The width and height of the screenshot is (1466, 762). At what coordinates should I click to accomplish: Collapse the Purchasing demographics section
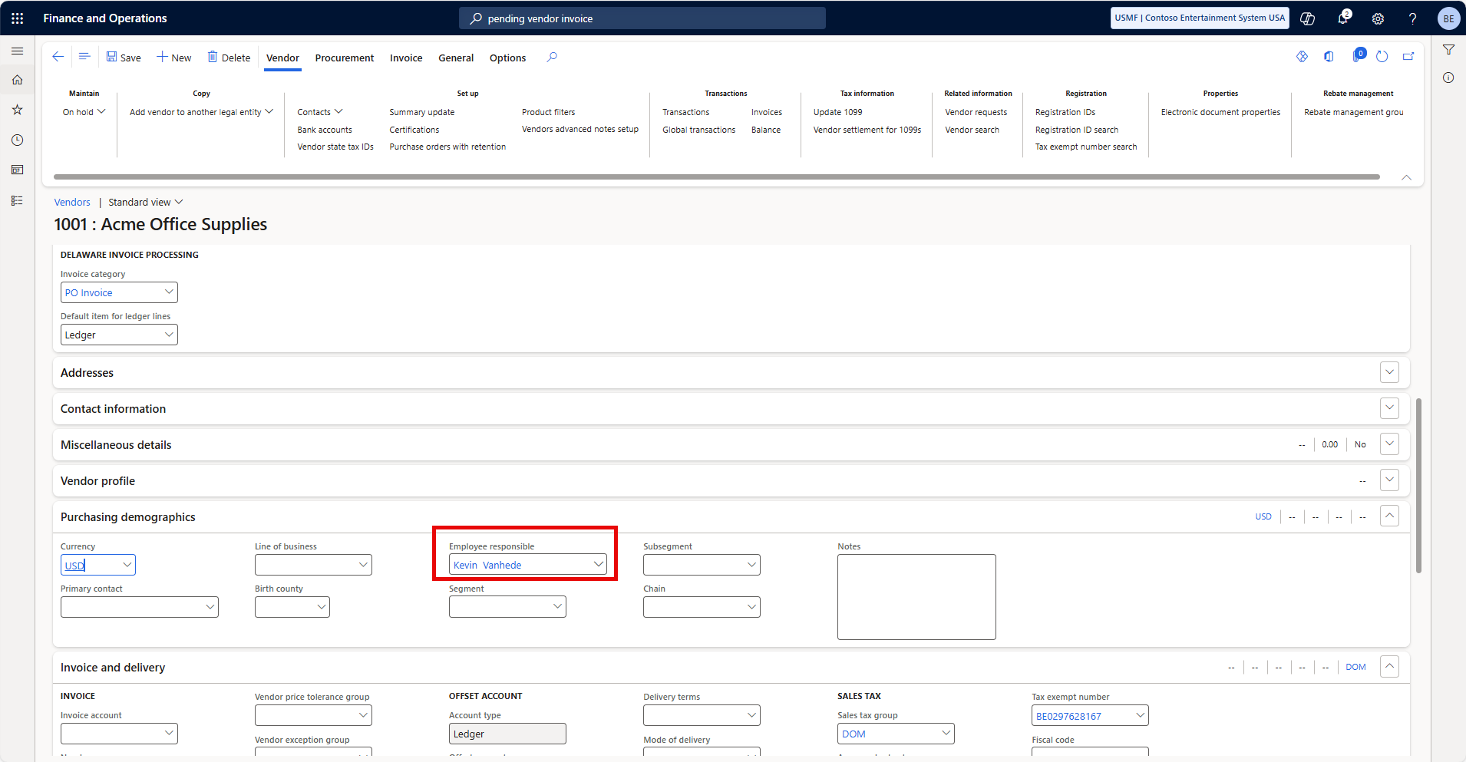(x=1389, y=516)
